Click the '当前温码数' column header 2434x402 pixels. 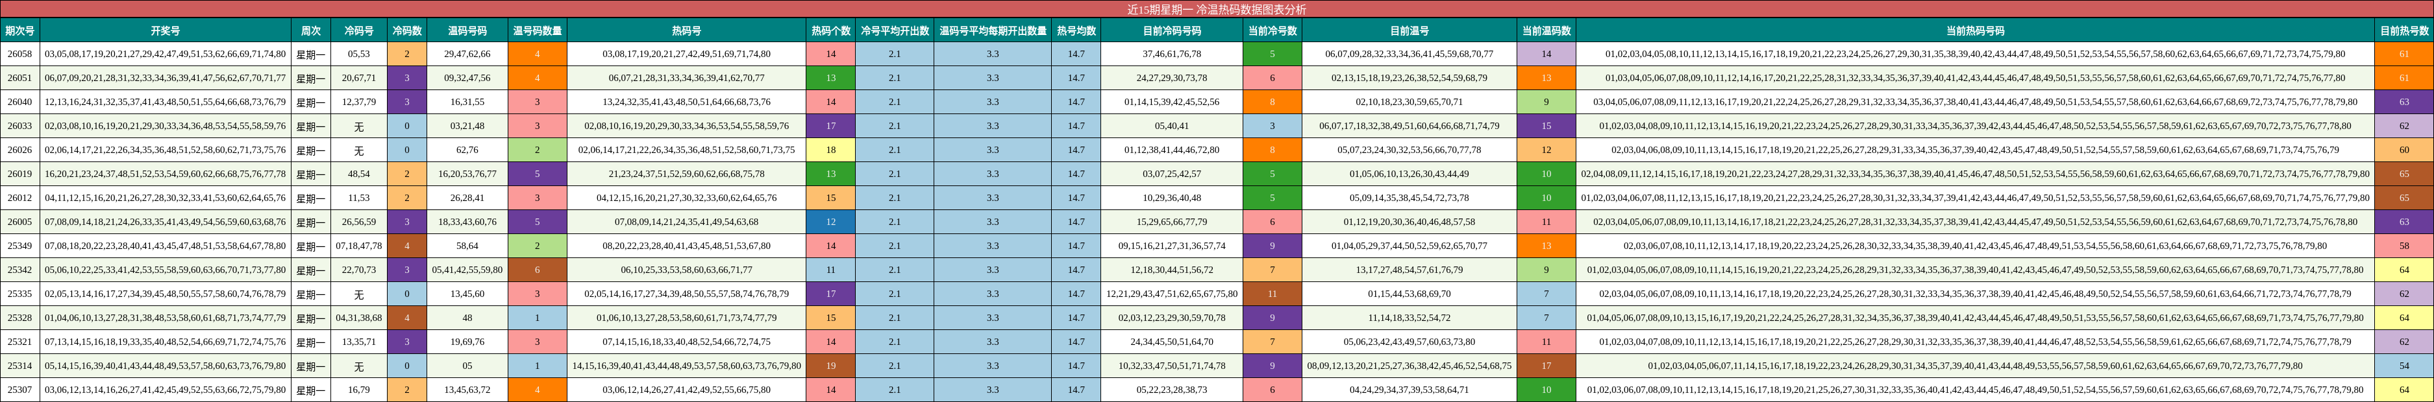click(1546, 30)
